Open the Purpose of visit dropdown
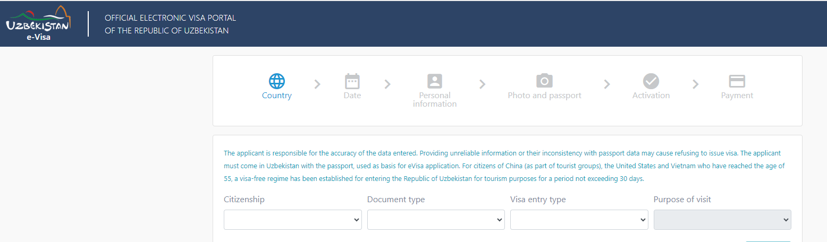This screenshot has width=827, height=242. (x=722, y=220)
